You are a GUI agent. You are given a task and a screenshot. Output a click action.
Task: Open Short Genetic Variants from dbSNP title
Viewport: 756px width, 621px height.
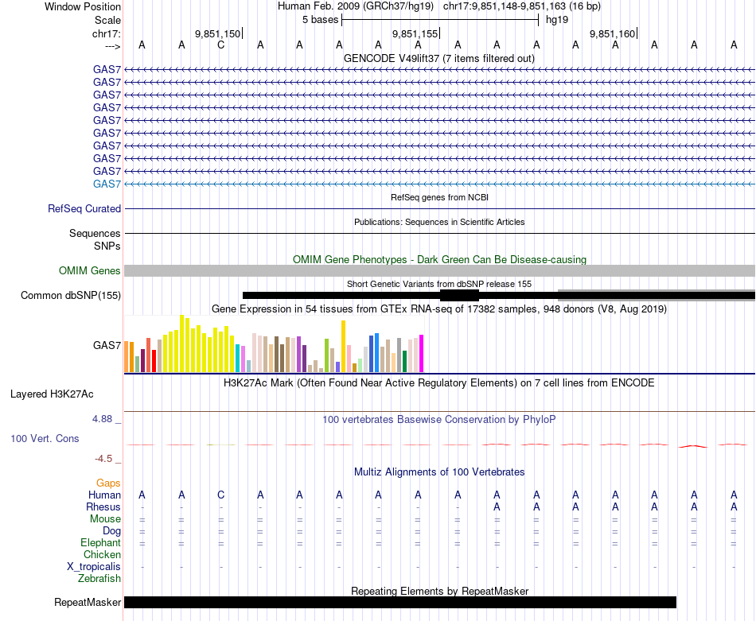439,284
